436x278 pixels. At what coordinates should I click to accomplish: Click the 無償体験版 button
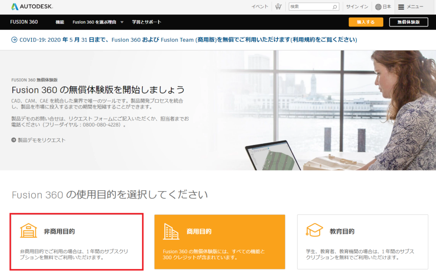click(x=408, y=22)
